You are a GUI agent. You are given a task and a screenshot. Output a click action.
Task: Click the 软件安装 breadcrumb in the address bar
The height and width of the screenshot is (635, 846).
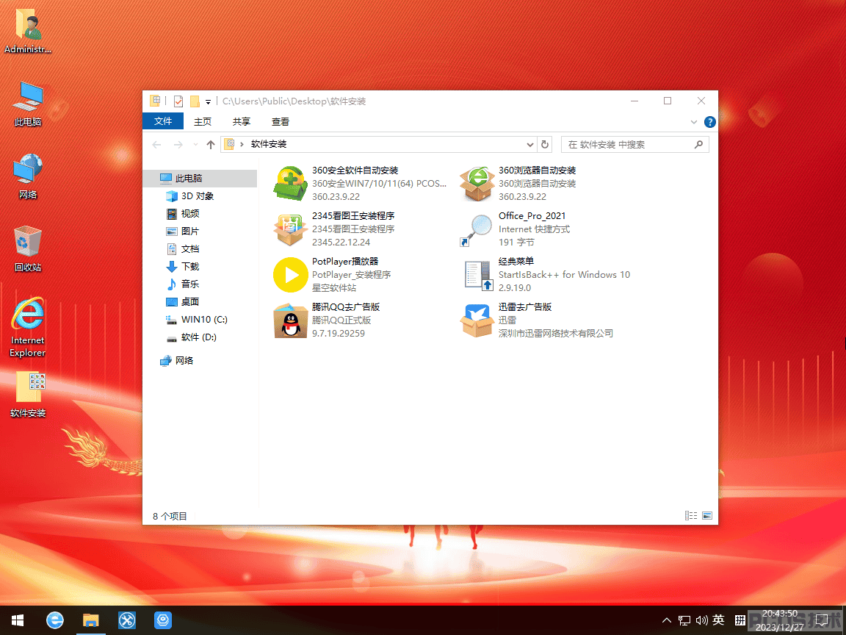click(269, 144)
